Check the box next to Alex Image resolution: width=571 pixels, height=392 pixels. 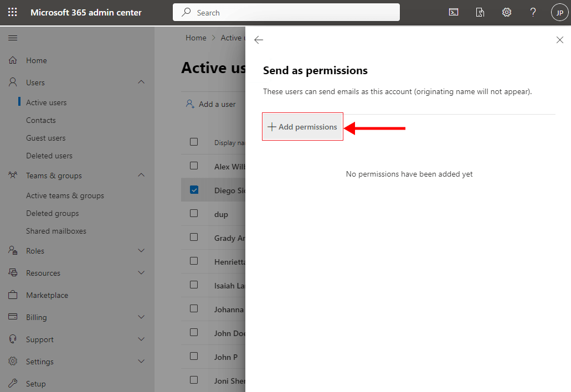coord(194,166)
